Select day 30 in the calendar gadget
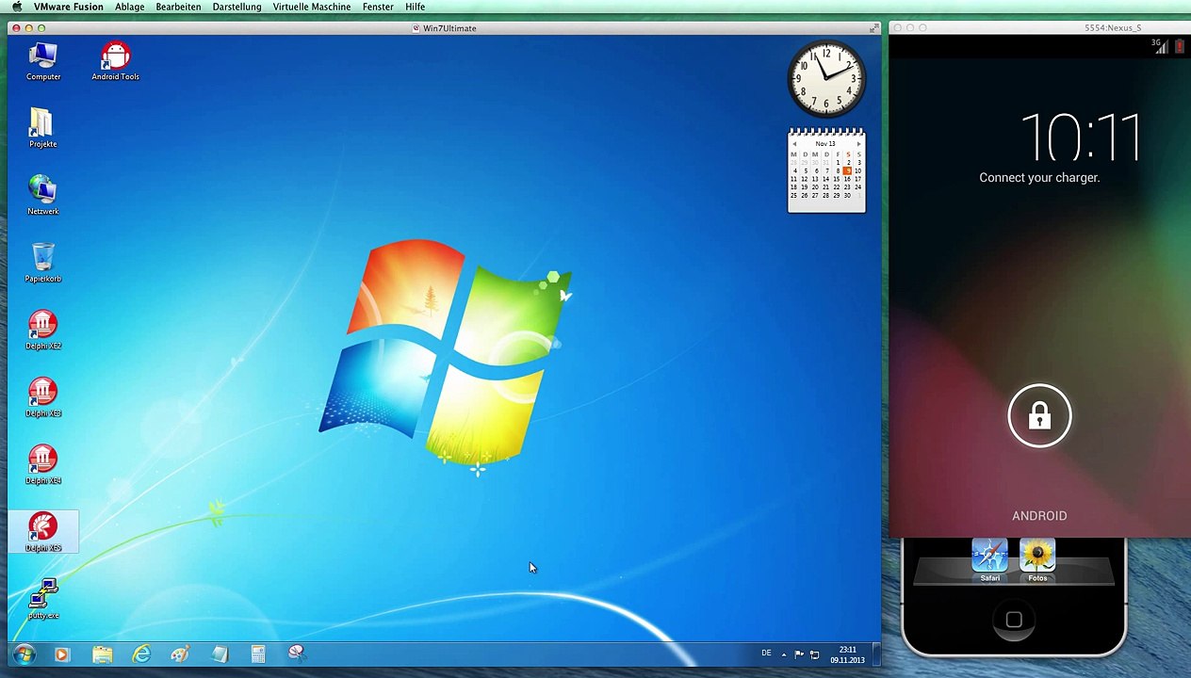 tap(847, 195)
